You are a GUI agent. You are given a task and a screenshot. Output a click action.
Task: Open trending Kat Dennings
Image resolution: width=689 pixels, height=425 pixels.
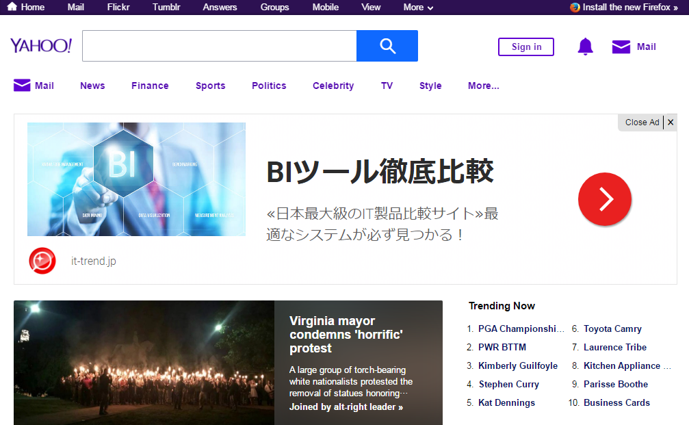pos(506,402)
